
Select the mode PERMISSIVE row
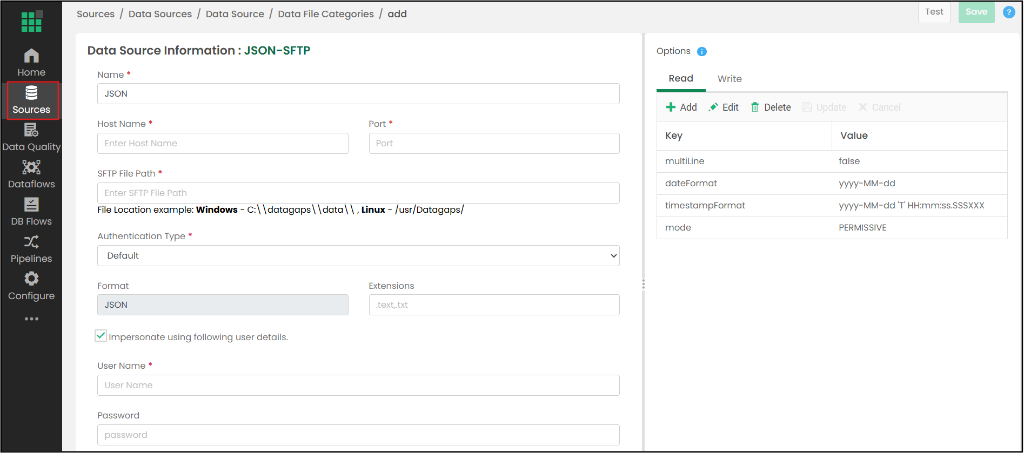832,227
